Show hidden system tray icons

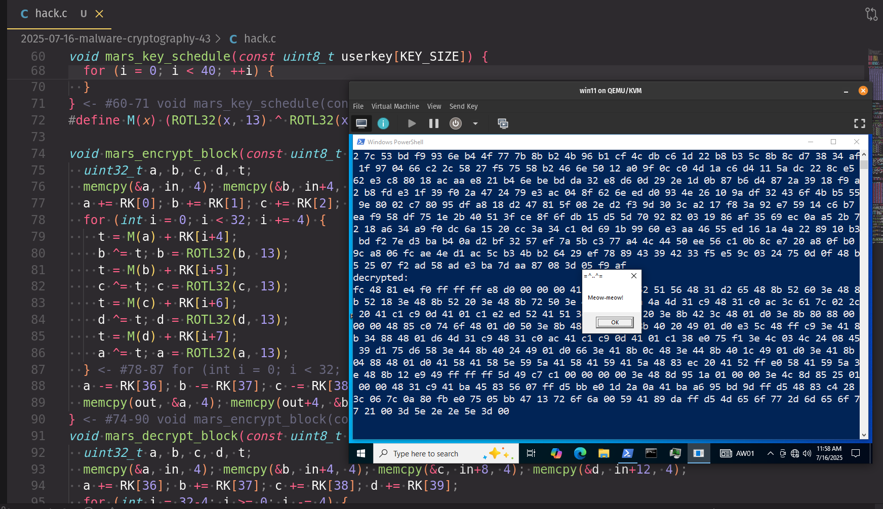[x=770, y=453]
